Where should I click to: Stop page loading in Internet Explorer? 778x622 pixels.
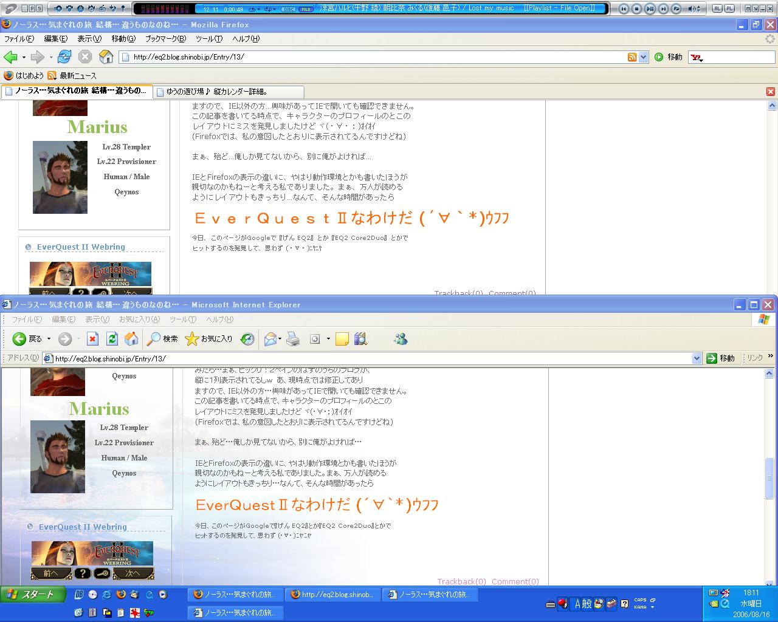[x=92, y=339]
